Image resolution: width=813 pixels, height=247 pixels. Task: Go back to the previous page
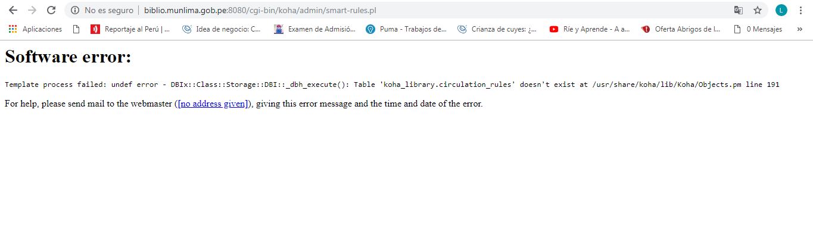tap(13, 10)
